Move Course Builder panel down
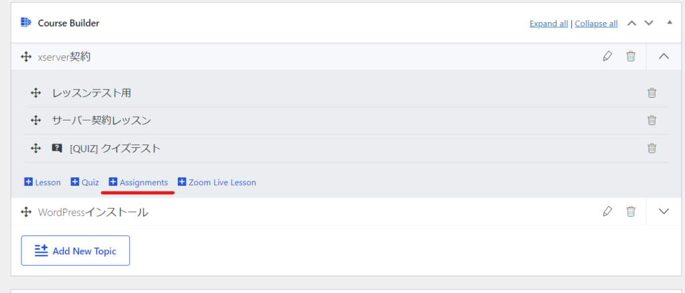 tap(648, 23)
